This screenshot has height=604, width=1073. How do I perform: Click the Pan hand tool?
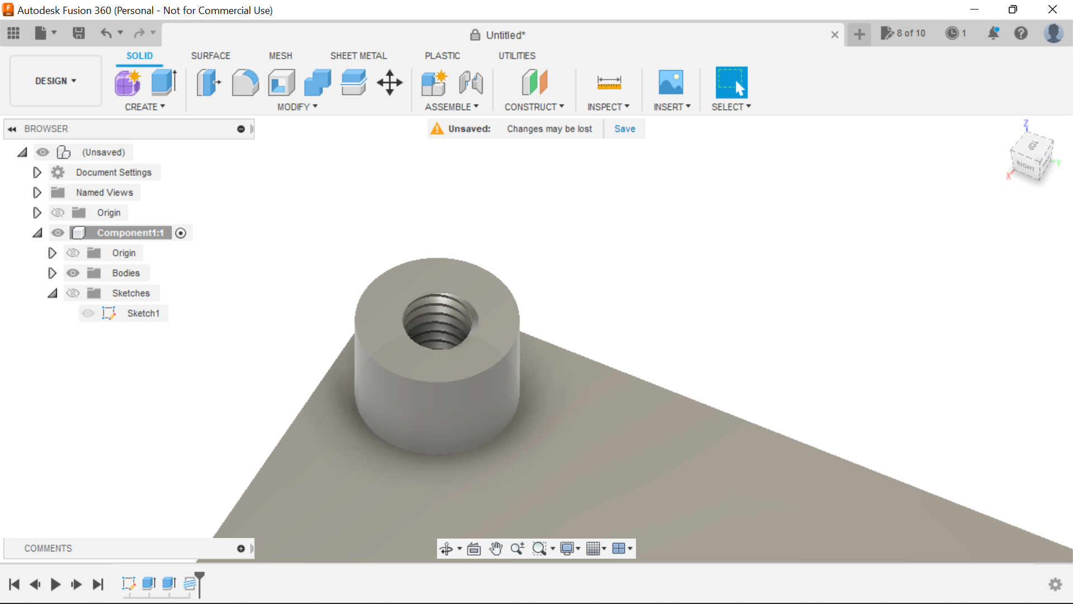tap(496, 549)
